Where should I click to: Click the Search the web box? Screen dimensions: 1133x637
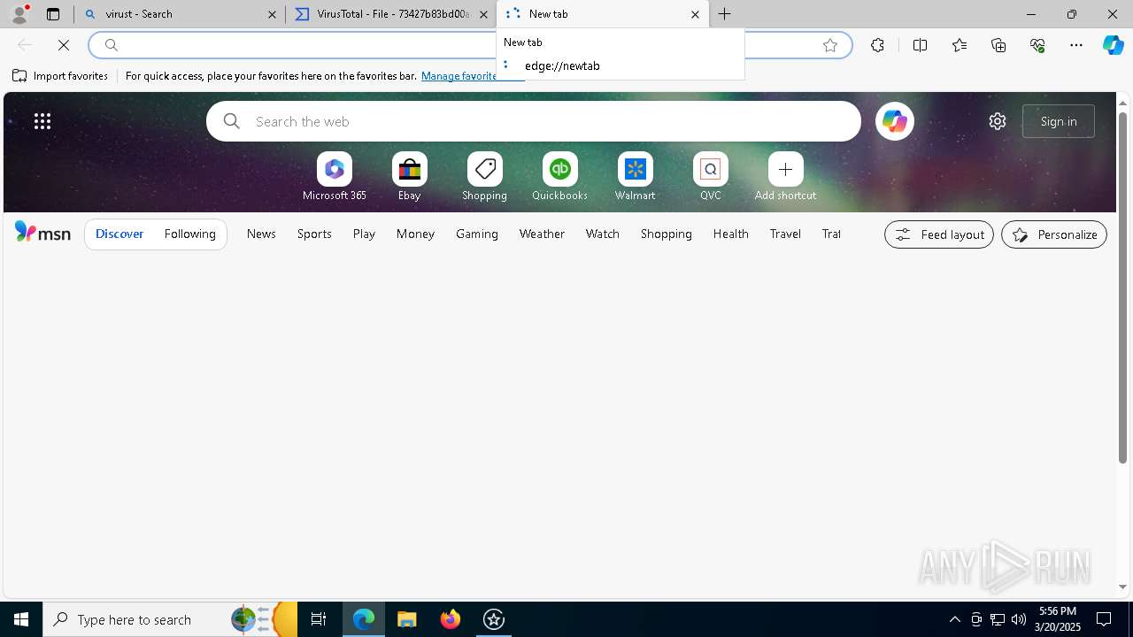[x=534, y=121]
